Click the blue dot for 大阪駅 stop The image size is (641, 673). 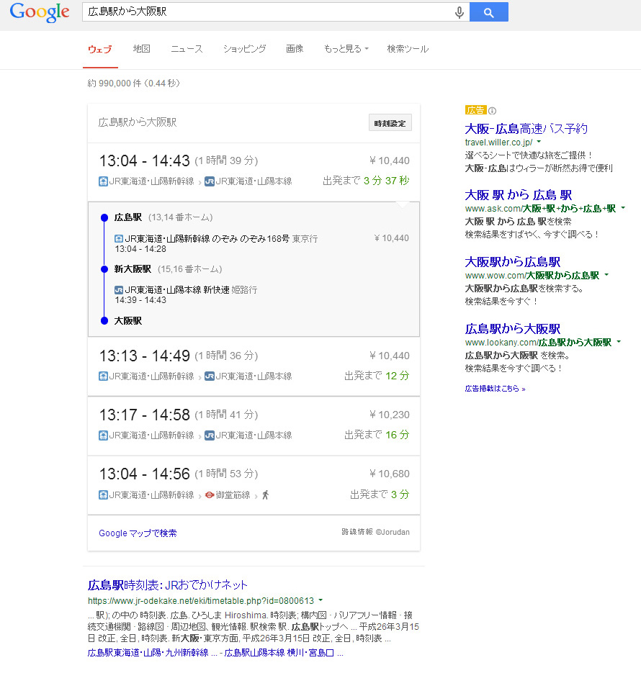pyautogui.click(x=104, y=320)
